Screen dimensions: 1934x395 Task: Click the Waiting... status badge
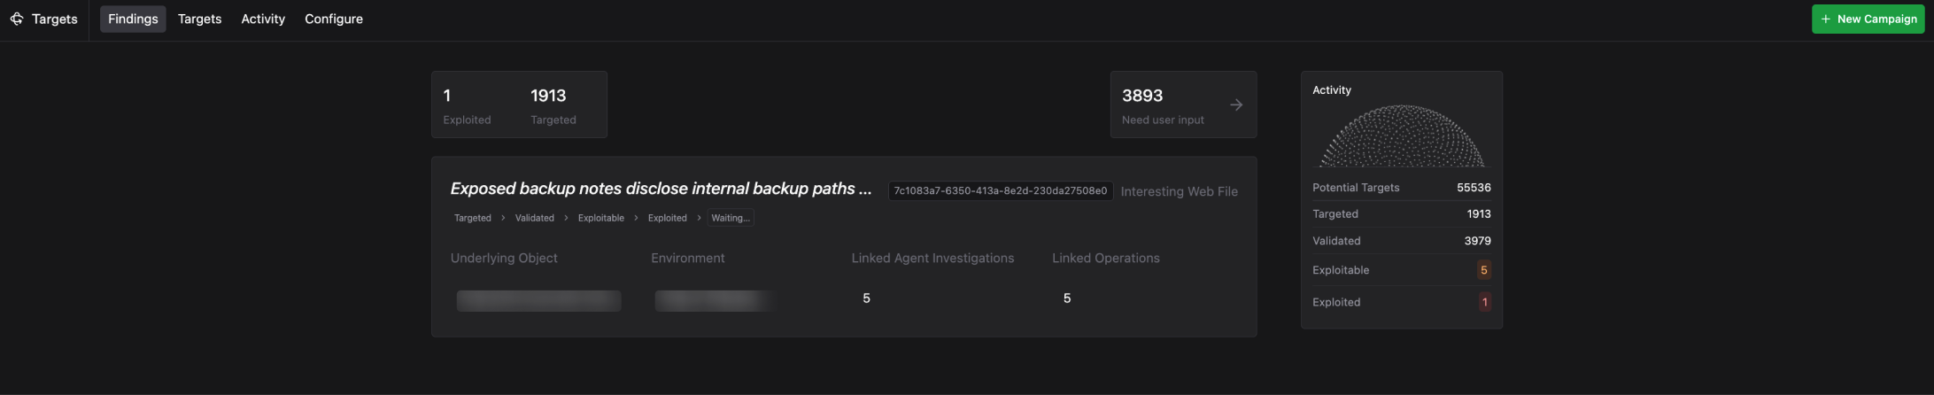click(x=731, y=218)
